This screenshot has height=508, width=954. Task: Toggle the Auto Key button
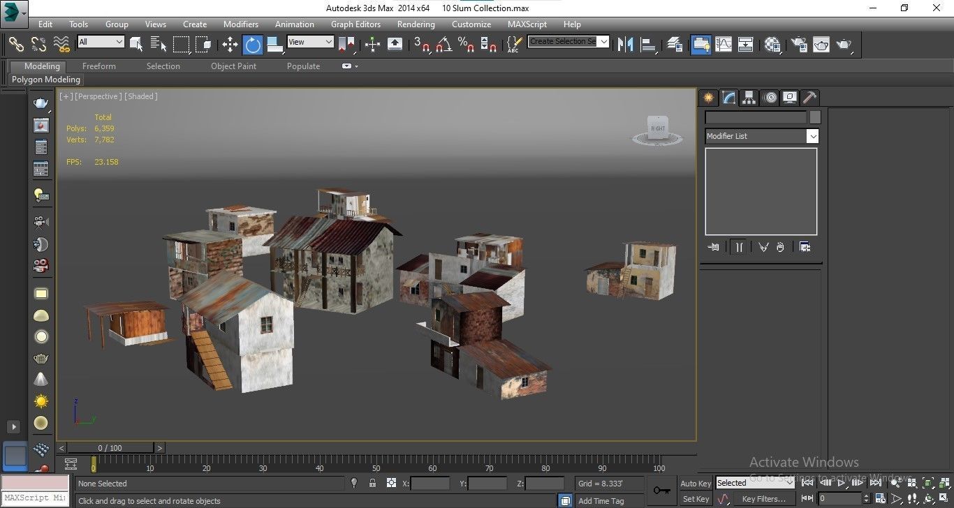[696, 484]
